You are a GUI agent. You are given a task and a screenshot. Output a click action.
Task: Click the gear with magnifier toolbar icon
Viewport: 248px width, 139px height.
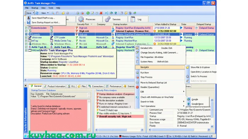coord(68,13)
